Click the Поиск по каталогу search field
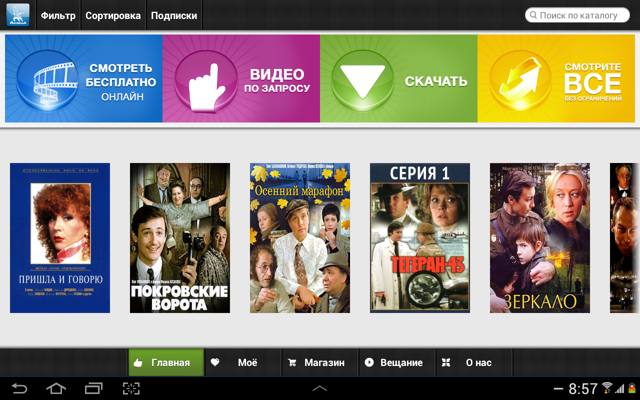Viewport: 640px width, 400px height. point(577,15)
